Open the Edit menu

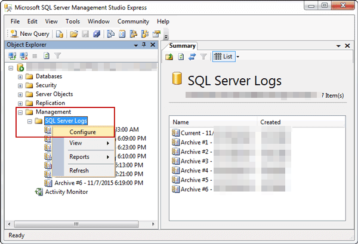pyautogui.click(x=32, y=21)
